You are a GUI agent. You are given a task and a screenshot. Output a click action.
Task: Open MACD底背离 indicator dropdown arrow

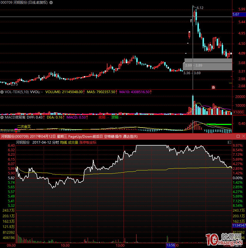(2, 117)
